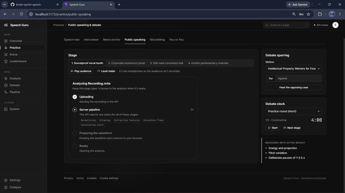Toggle the Play audience button
Screen dimensions: 345x193
click(81, 71)
